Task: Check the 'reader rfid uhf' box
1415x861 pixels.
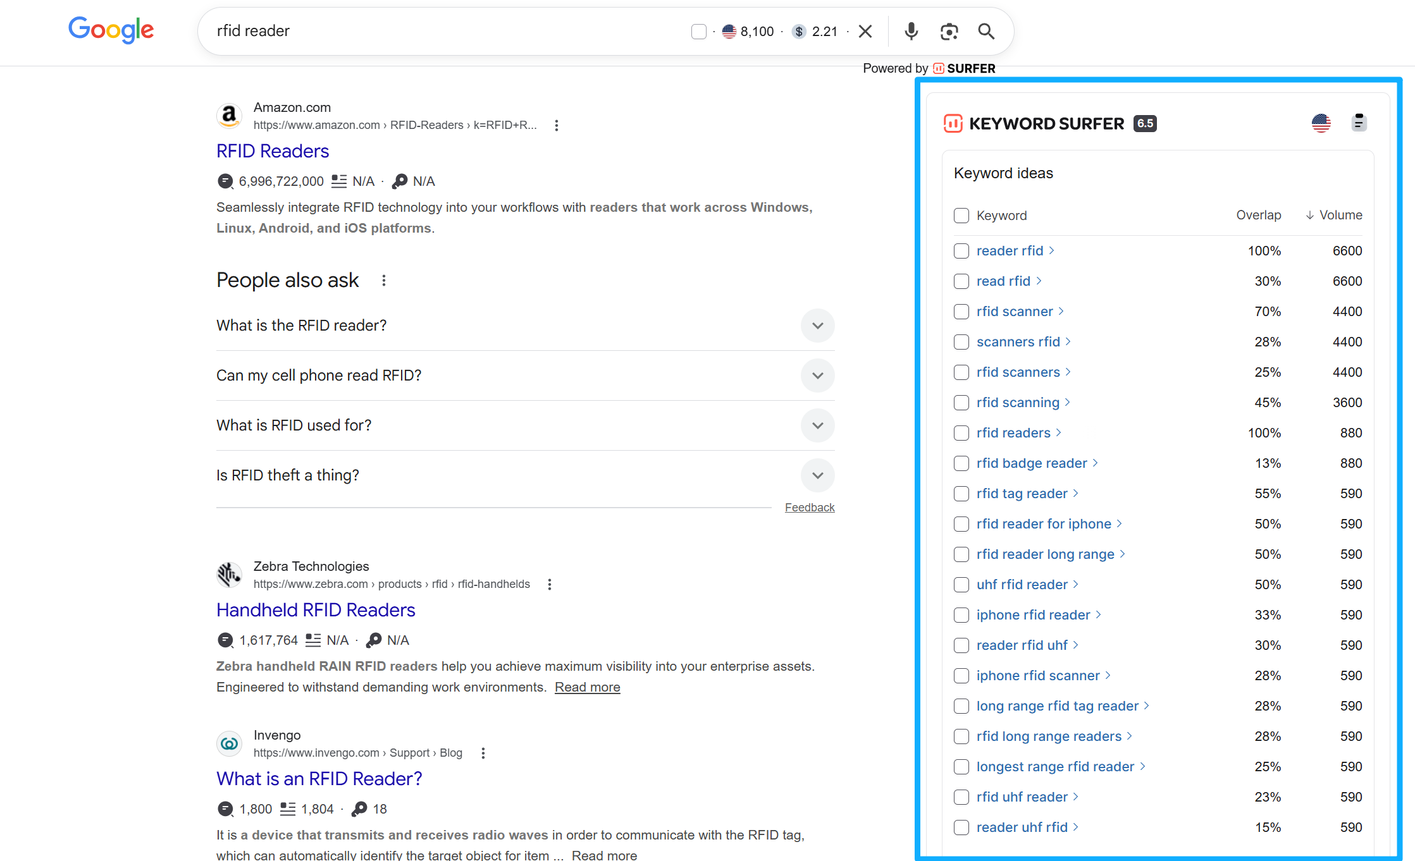Action: point(961,645)
